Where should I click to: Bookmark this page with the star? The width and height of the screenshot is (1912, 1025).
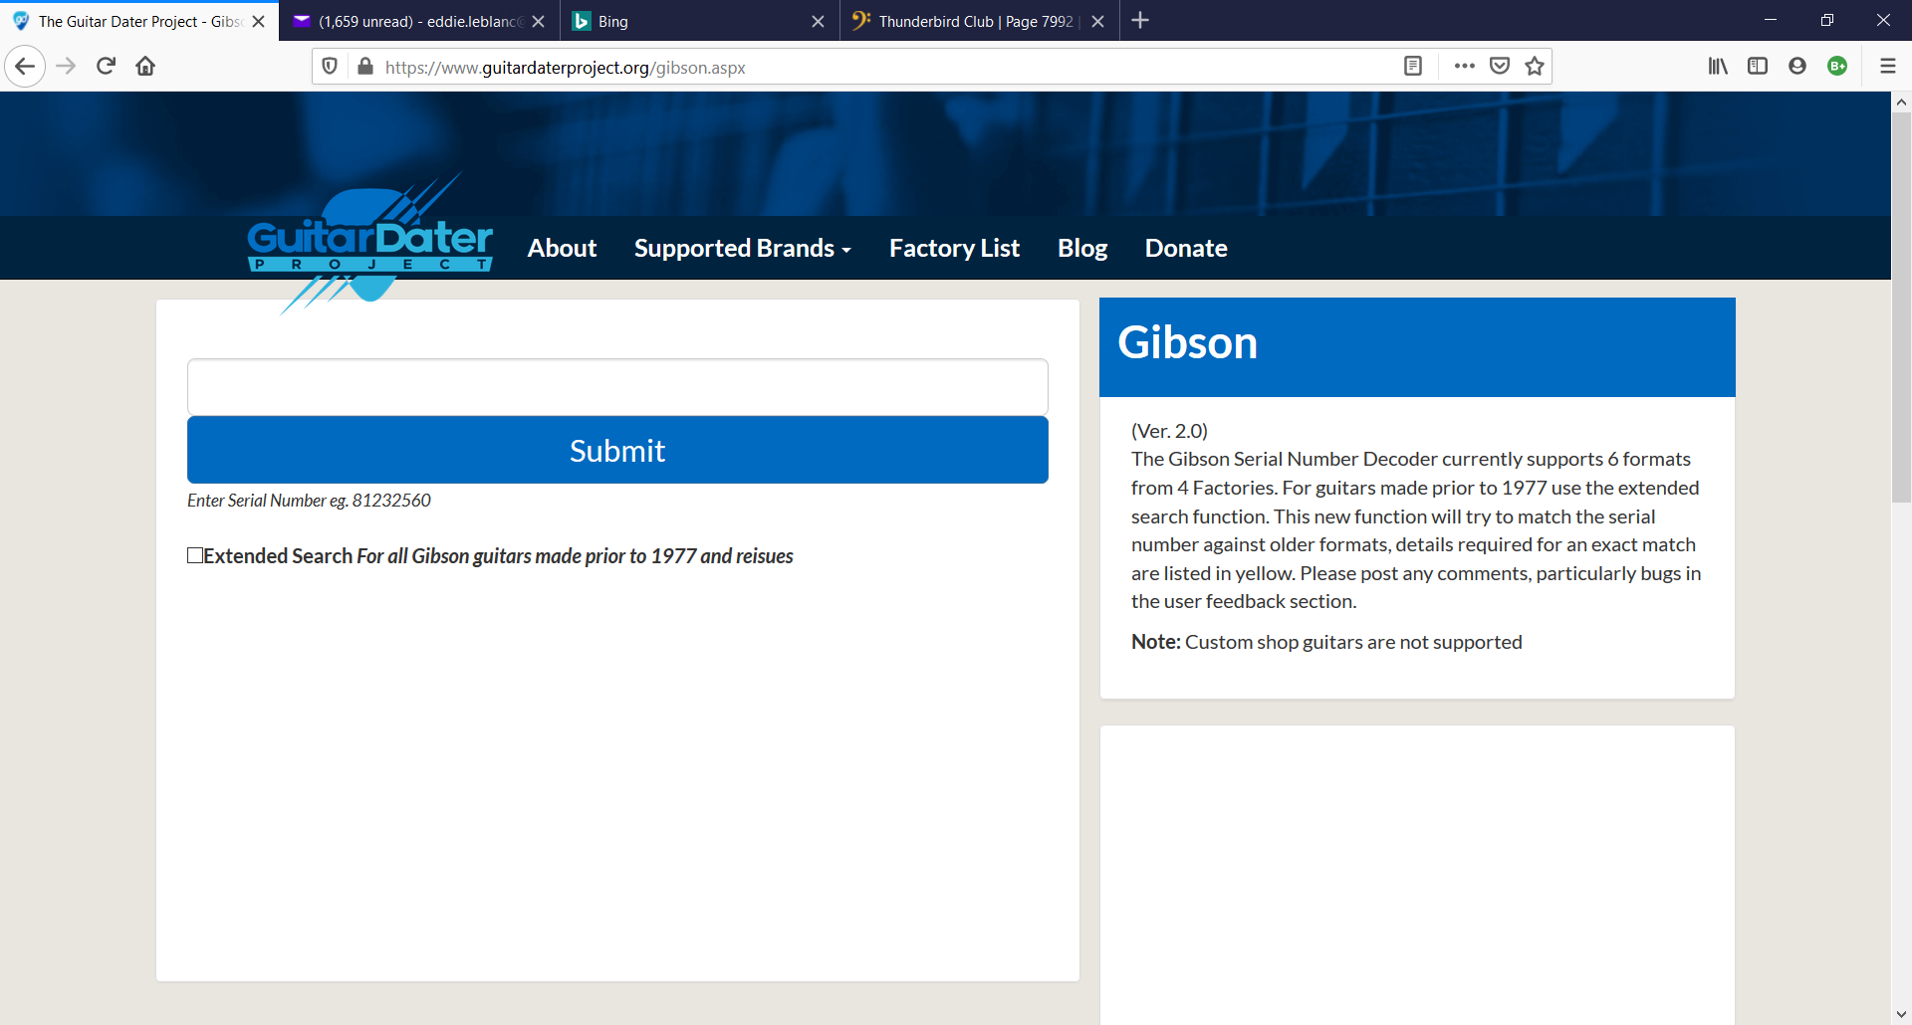(1535, 67)
